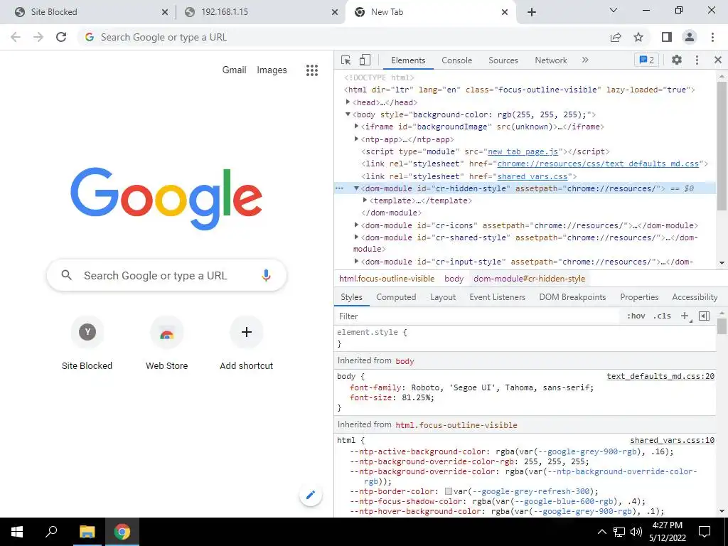
Task: Expand the template node
Action: 365,200
